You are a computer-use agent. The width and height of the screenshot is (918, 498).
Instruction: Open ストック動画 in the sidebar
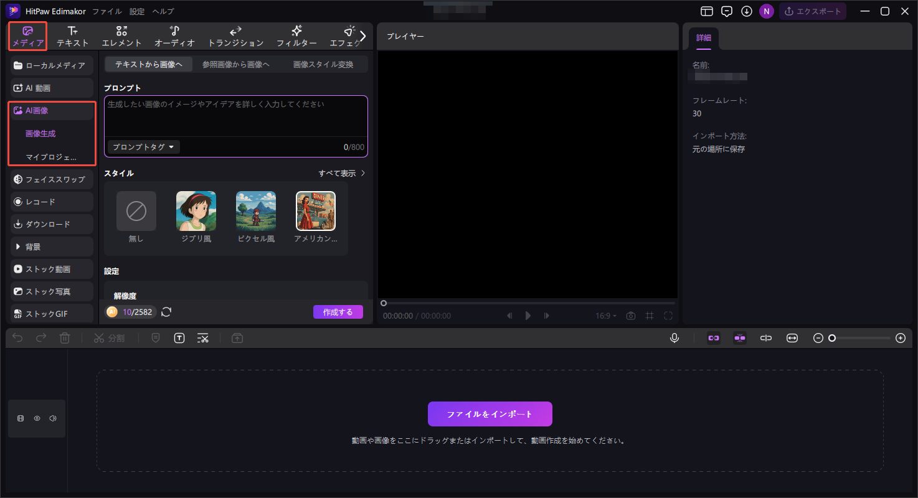52,269
